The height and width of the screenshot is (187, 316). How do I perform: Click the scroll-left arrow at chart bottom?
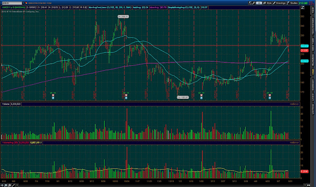tap(17, 185)
